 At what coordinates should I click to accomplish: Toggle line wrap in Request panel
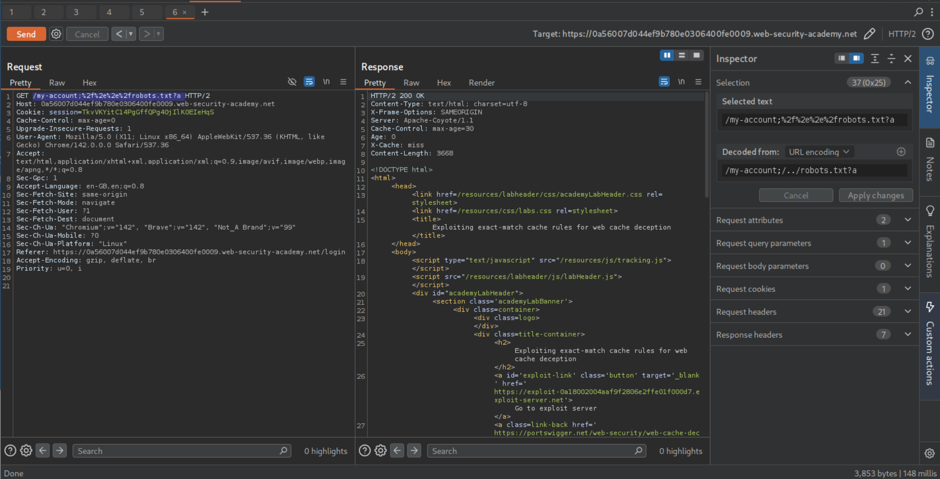(309, 82)
